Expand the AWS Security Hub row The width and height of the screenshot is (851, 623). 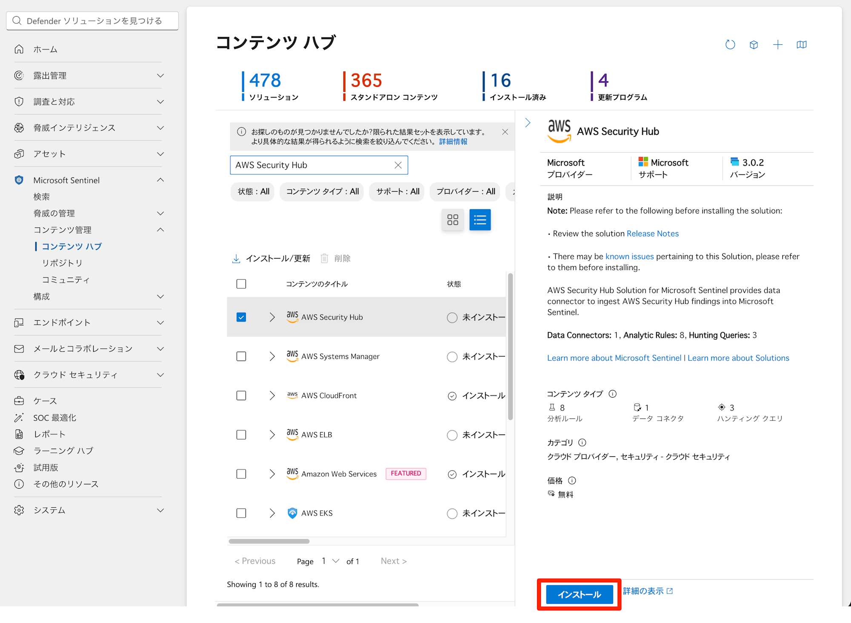tap(272, 317)
